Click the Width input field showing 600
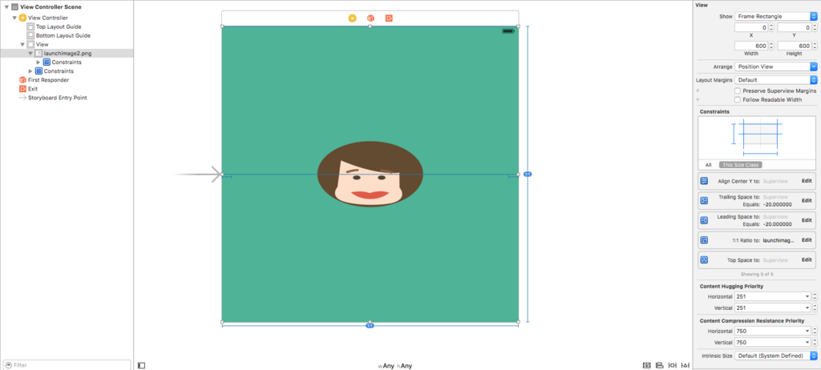 pyautogui.click(x=751, y=46)
